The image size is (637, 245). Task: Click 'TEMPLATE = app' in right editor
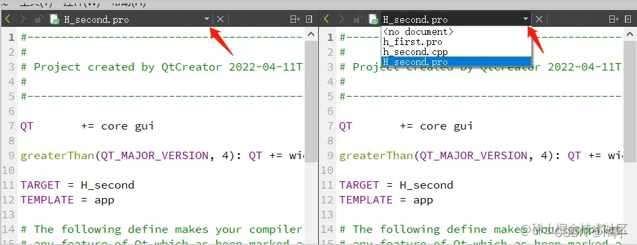click(x=386, y=200)
